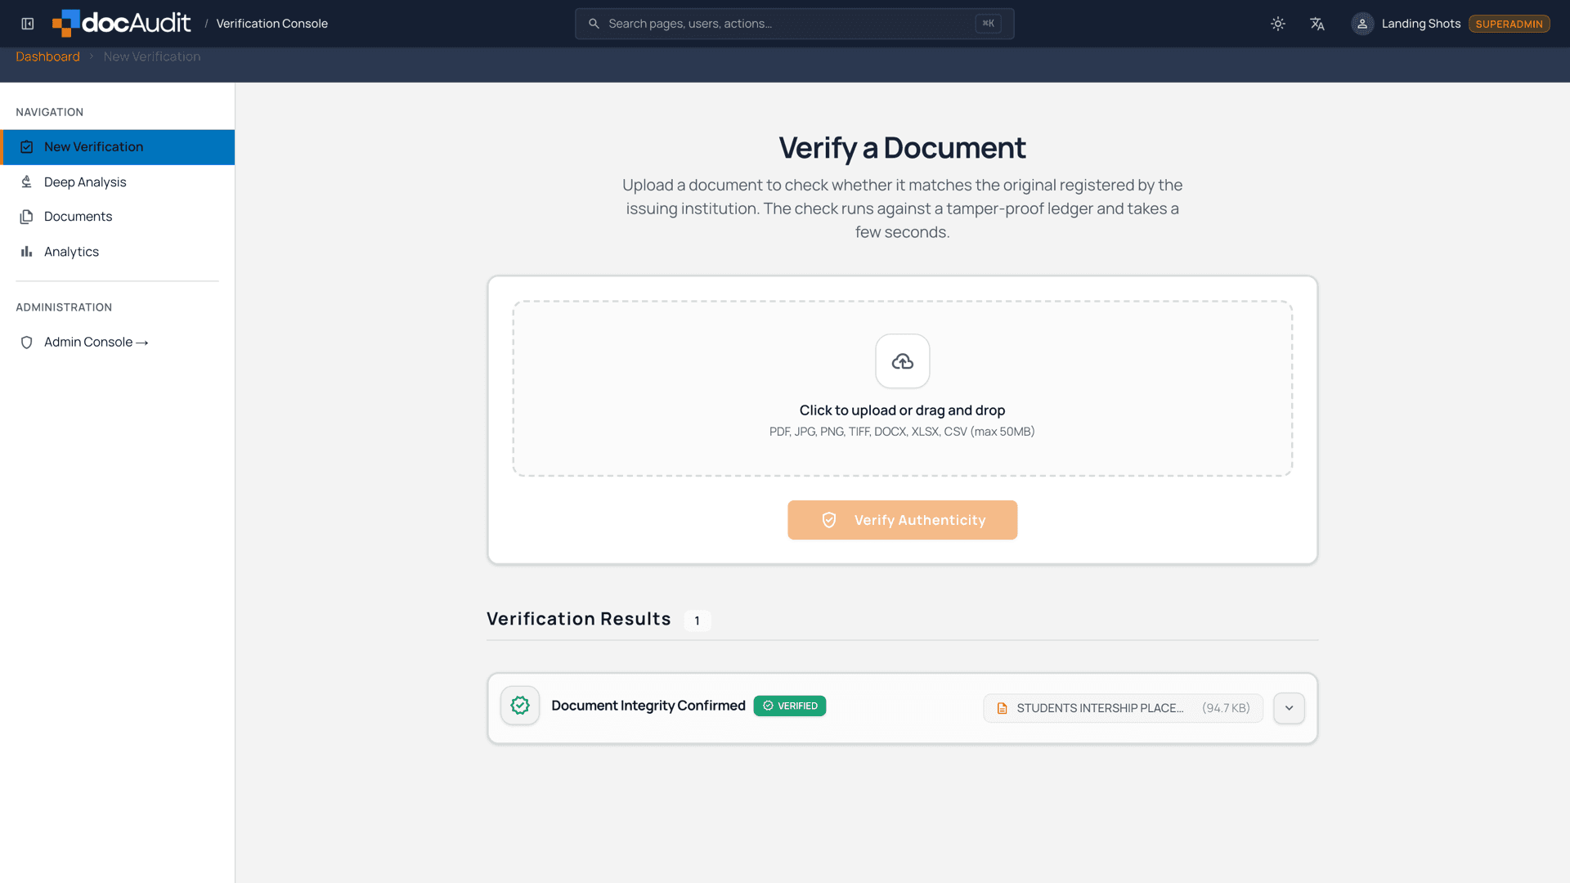Click Landing Shots username
The width and height of the screenshot is (1570, 883).
(x=1421, y=24)
